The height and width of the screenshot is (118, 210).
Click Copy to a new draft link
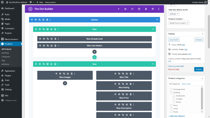coord(176,66)
